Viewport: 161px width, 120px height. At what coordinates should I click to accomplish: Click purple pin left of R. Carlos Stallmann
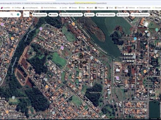click(x=117, y=78)
